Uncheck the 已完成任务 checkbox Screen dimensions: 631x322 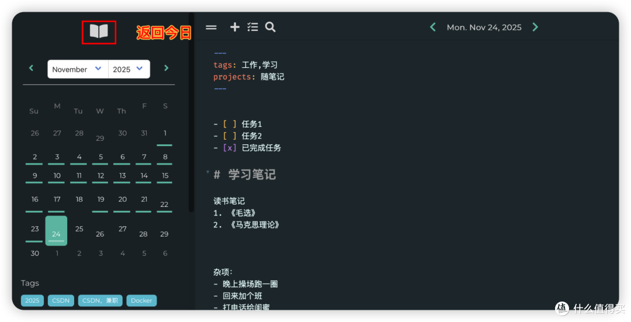(230, 148)
